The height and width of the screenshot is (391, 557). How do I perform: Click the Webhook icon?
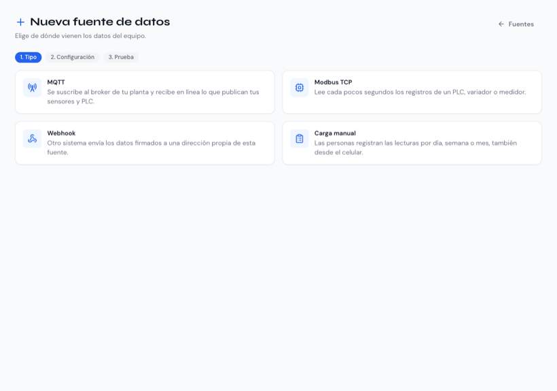pyautogui.click(x=33, y=138)
